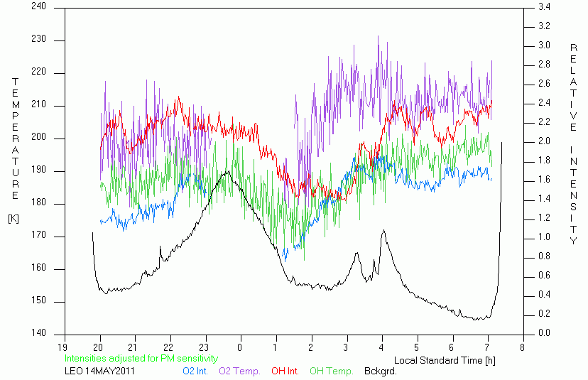The height and width of the screenshot is (380, 588).
Task: Click the hour 7 time axis label
Action: click(487, 347)
